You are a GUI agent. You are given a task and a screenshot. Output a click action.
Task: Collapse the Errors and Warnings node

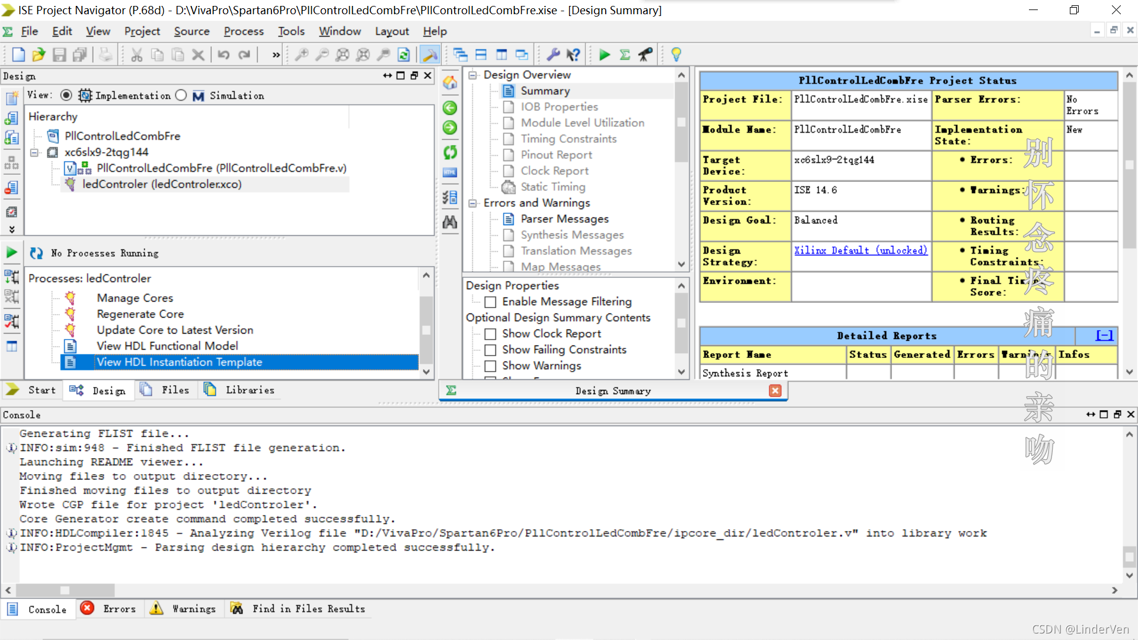(473, 203)
